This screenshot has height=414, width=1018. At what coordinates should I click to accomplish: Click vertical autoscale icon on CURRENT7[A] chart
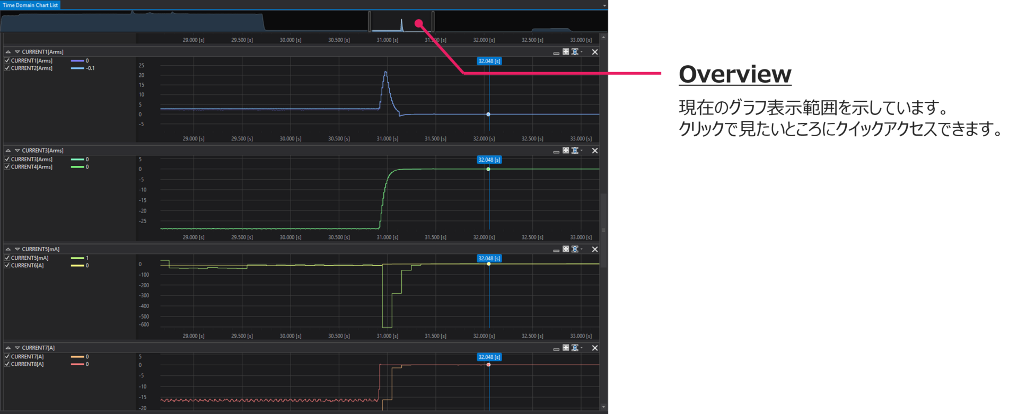pos(575,348)
